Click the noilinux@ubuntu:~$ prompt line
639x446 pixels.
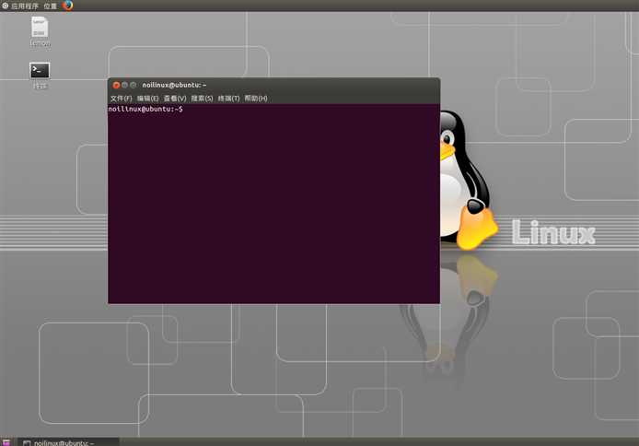[x=145, y=110]
